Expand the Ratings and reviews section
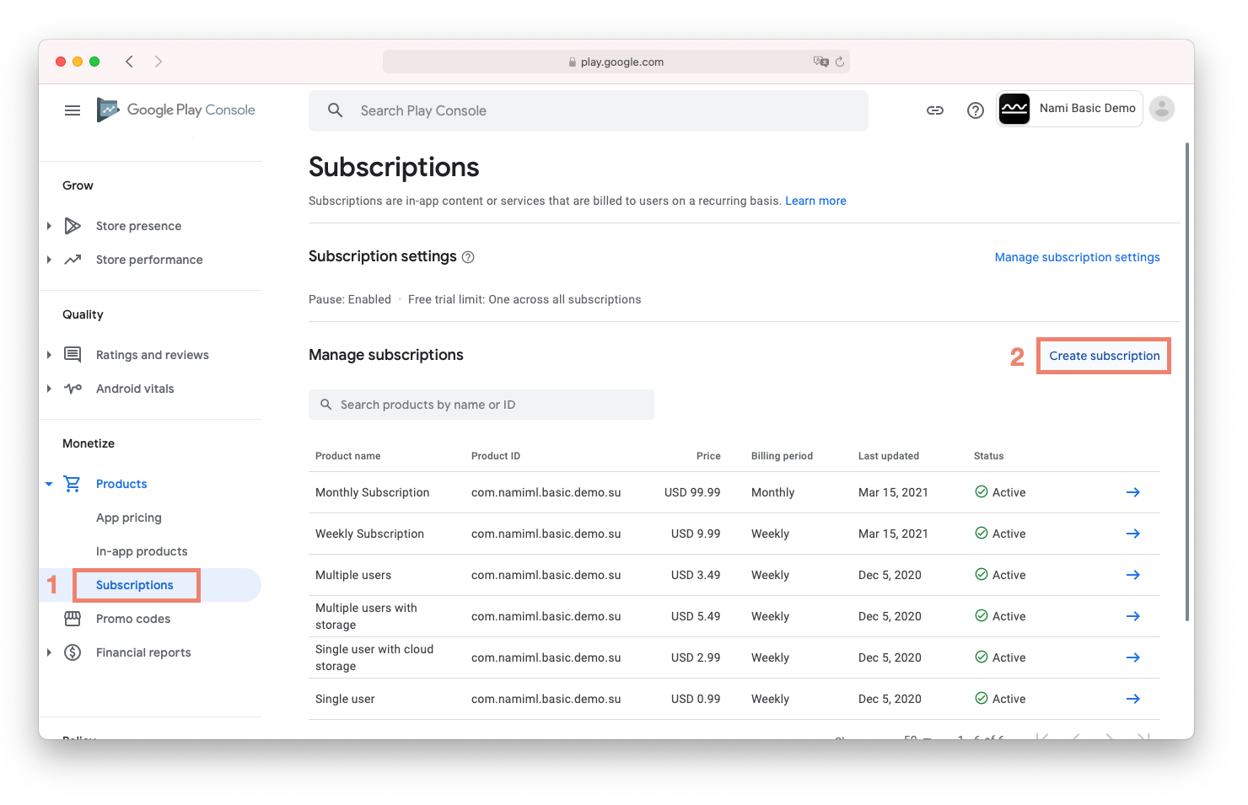The image size is (1248, 805). click(x=49, y=355)
